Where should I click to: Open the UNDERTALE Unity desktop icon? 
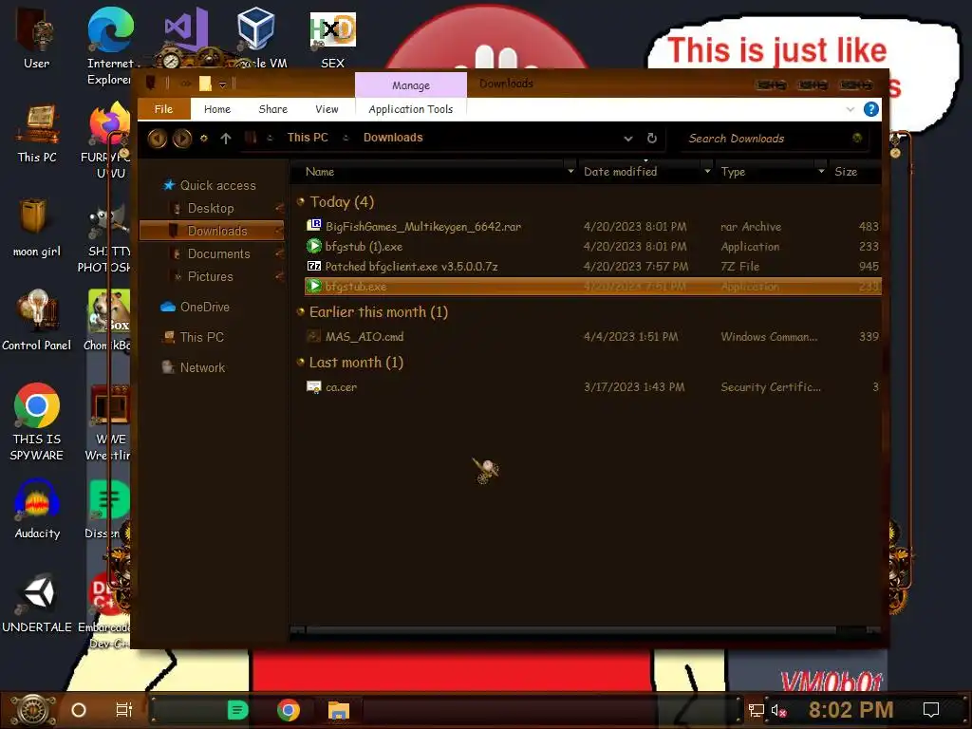(x=37, y=603)
